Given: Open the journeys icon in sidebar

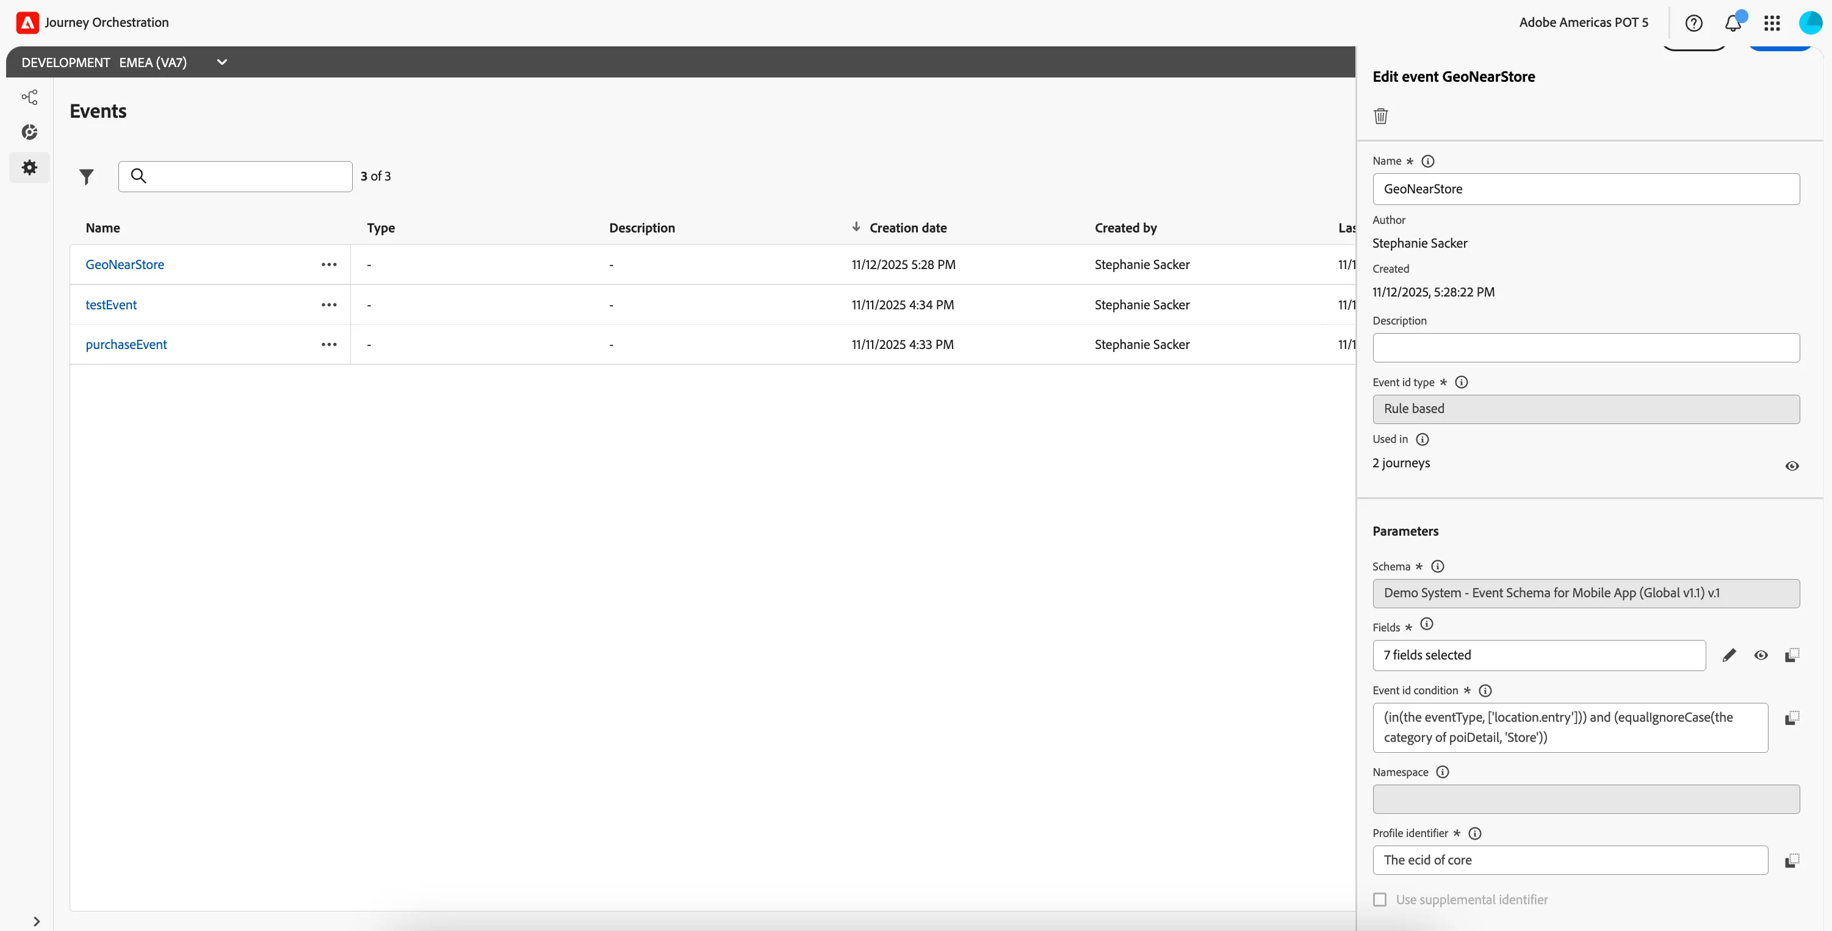Looking at the screenshot, I should coord(29,98).
